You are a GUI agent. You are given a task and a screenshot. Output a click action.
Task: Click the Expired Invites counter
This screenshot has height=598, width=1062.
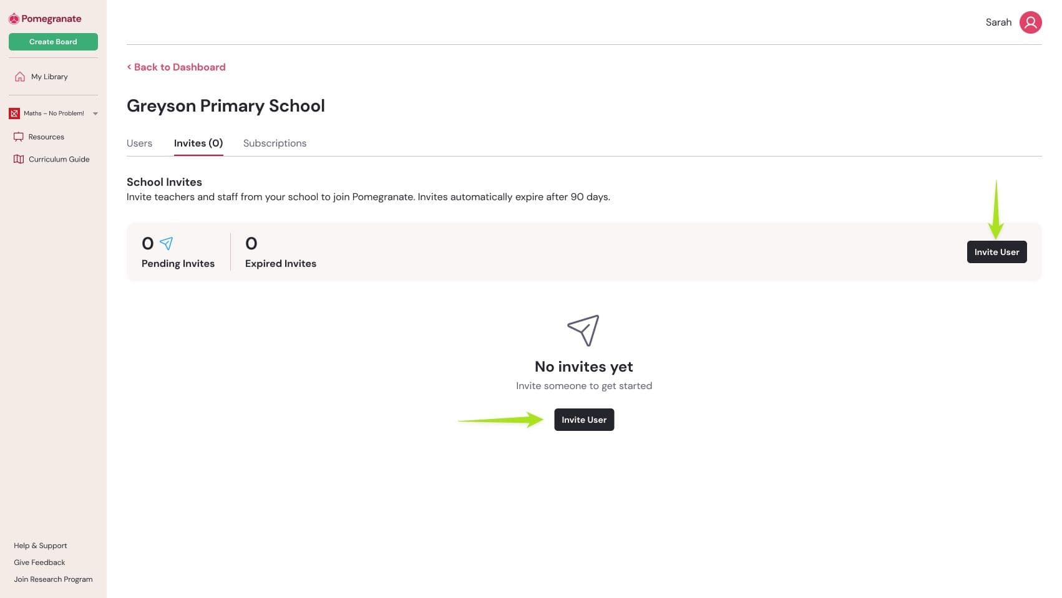tap(280, 253)
